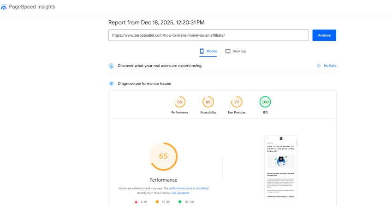Jump to Accessibility score gauge 89
The image size is (392, 206).
click(208, 102)
